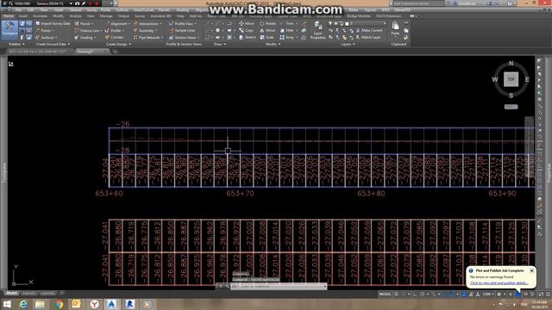This screenshot has height=310, width=552.
Task: Switch to the Annotate ribbon tab
Action: pos(40,16)
